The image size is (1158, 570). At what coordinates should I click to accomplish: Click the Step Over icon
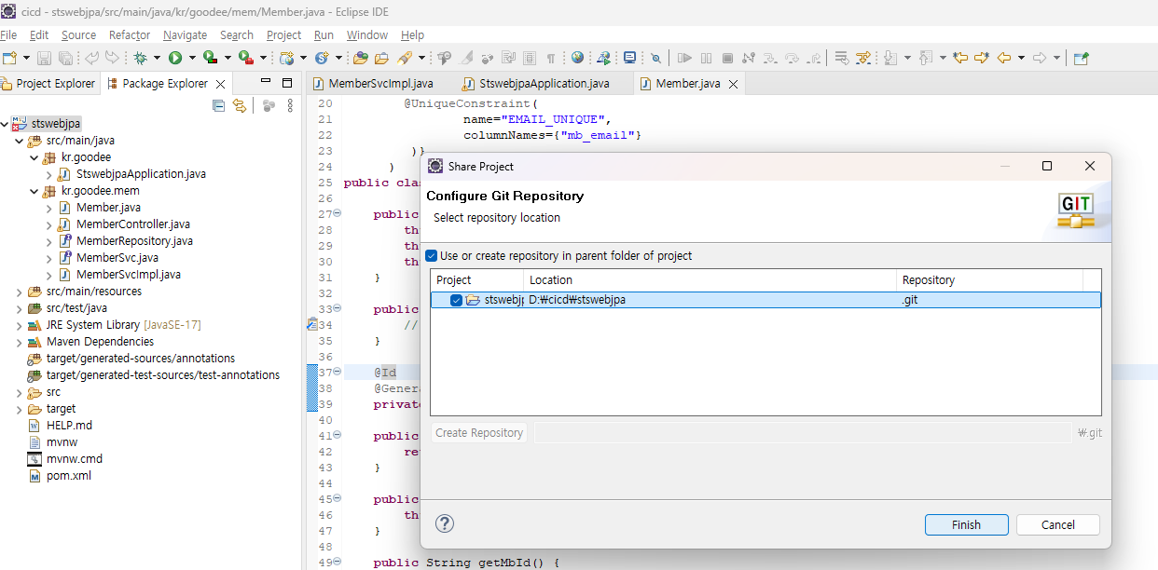(x=793, y=58)
